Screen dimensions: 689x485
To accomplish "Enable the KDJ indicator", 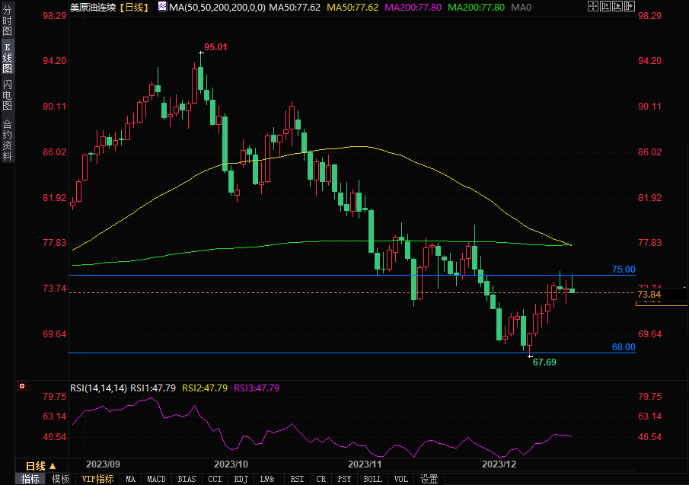I will pyautogui.click(x=241, y=479).
